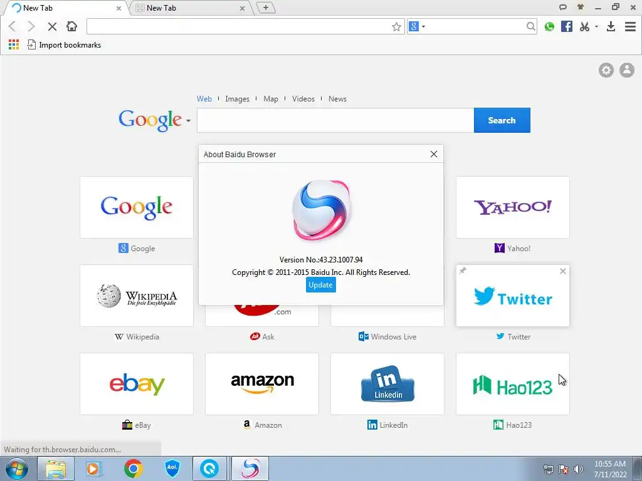Screen dimensions: 642x481
Task: Click the search magnifier icon in toolbar
Action: click(530, 26)
